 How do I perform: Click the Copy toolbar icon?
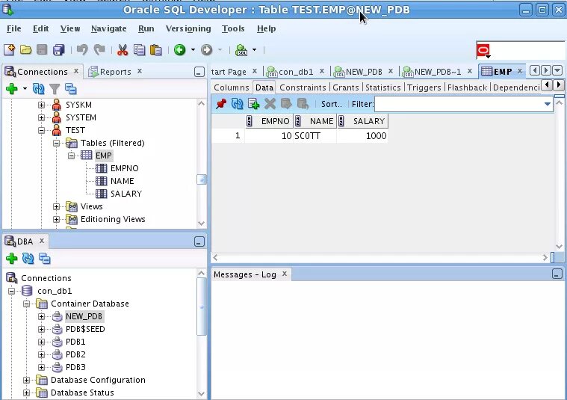click(x=139, y=49)
